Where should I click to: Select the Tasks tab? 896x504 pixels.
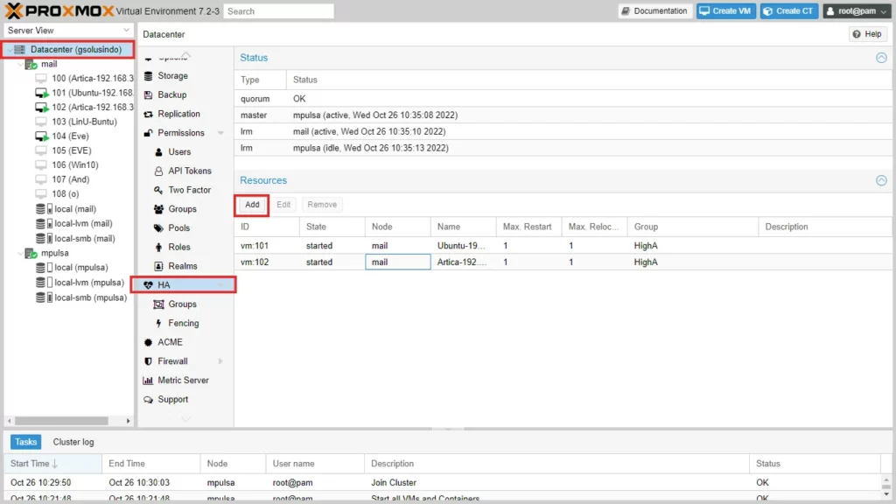pyautogui.click(x=26, y=442)
